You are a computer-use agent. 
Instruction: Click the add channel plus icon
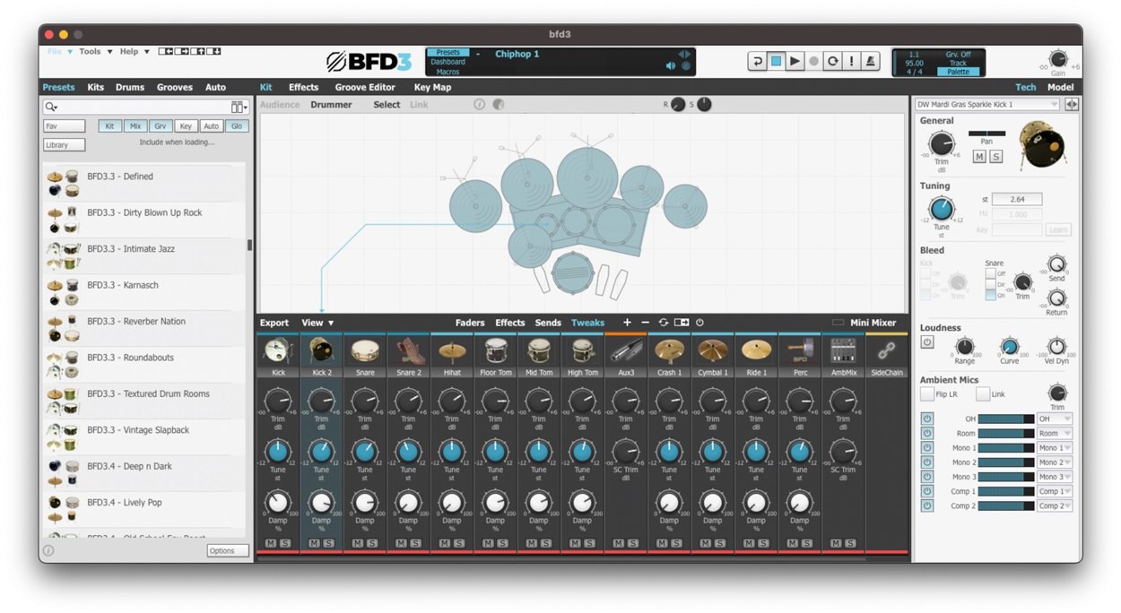[627, 323]
